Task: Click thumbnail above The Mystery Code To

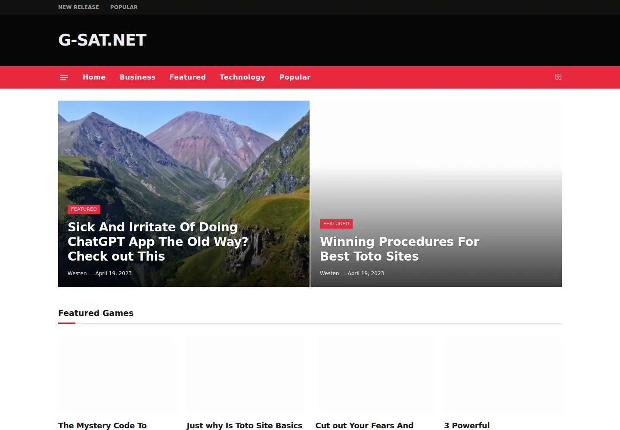Action: point(117,375)
